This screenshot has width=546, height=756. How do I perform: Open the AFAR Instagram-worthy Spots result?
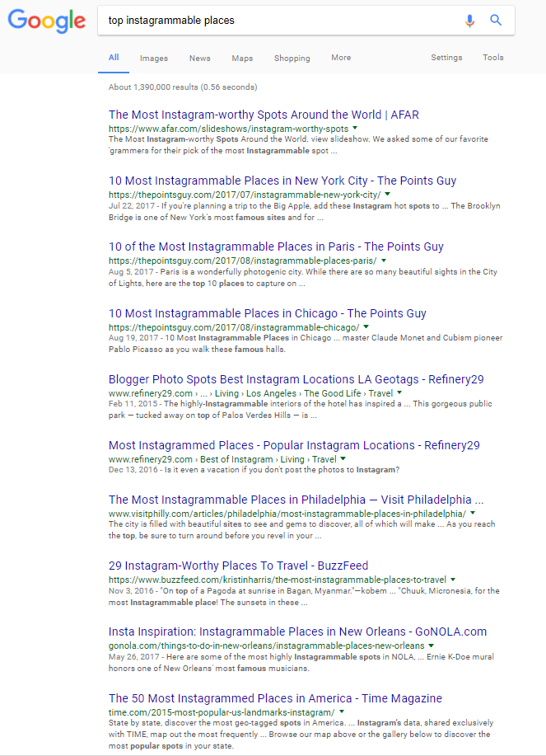(264, 115)
